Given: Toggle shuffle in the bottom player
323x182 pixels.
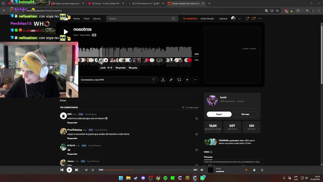Looking at the screenshot, I should tap(86, 170).
